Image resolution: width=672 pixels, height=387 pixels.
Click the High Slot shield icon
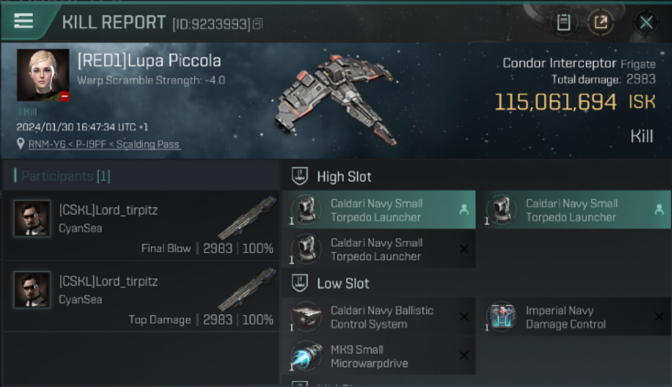tap(300, 176)
